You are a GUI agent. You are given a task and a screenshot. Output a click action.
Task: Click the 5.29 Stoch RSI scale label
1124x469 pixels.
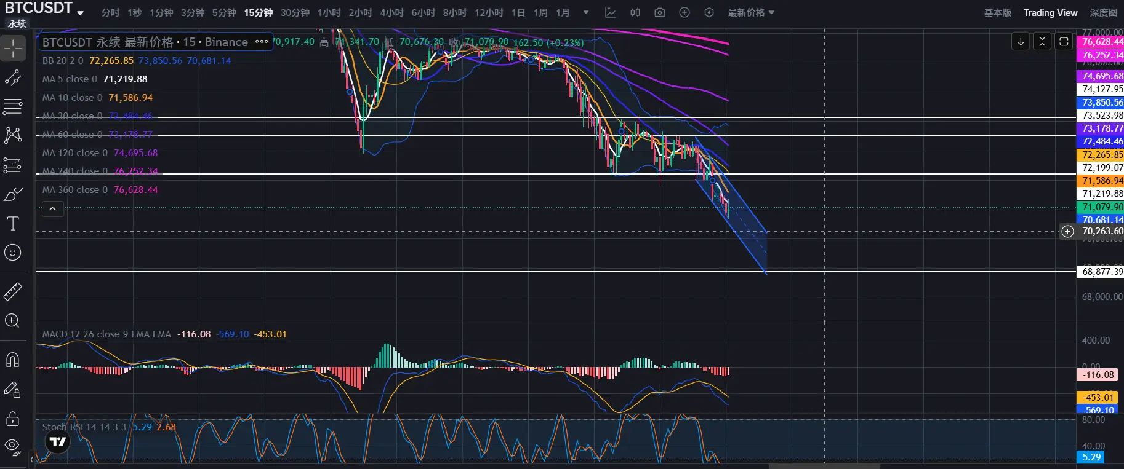(1091, 457)
